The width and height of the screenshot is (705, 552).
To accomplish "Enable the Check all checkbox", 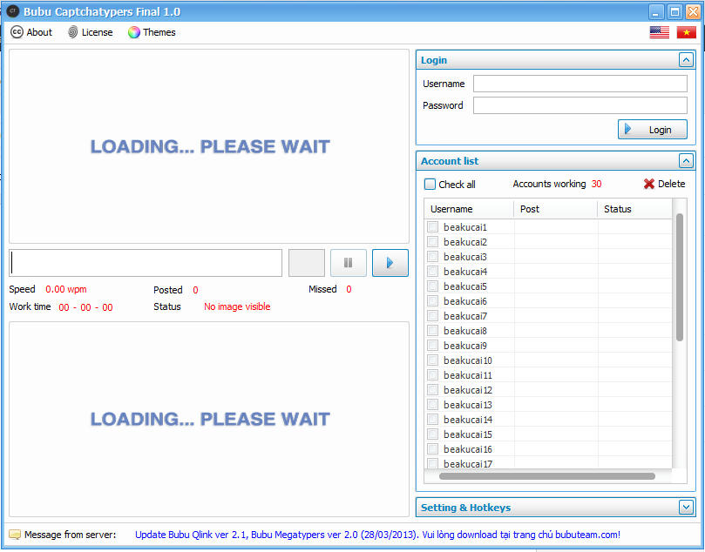I will pos(430,184).
